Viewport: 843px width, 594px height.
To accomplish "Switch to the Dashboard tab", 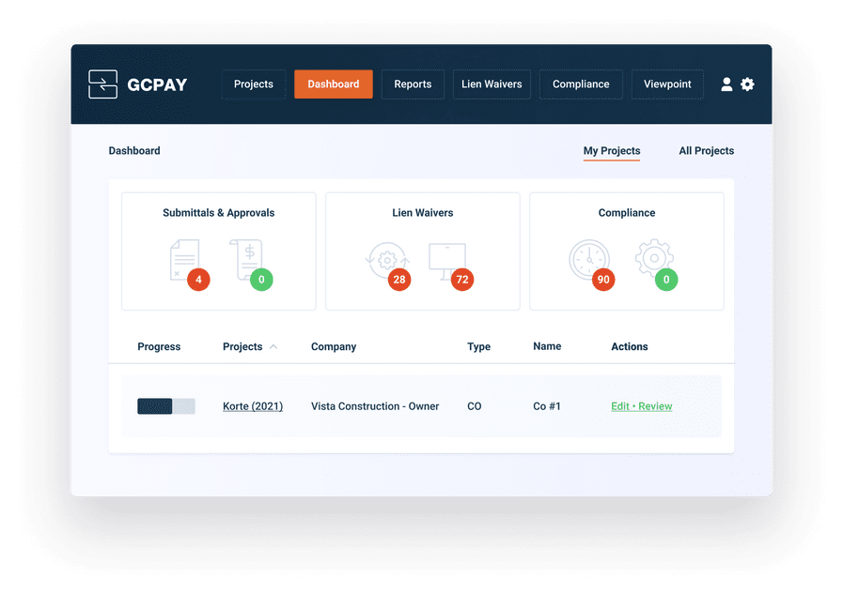I will tap(333, 84).
